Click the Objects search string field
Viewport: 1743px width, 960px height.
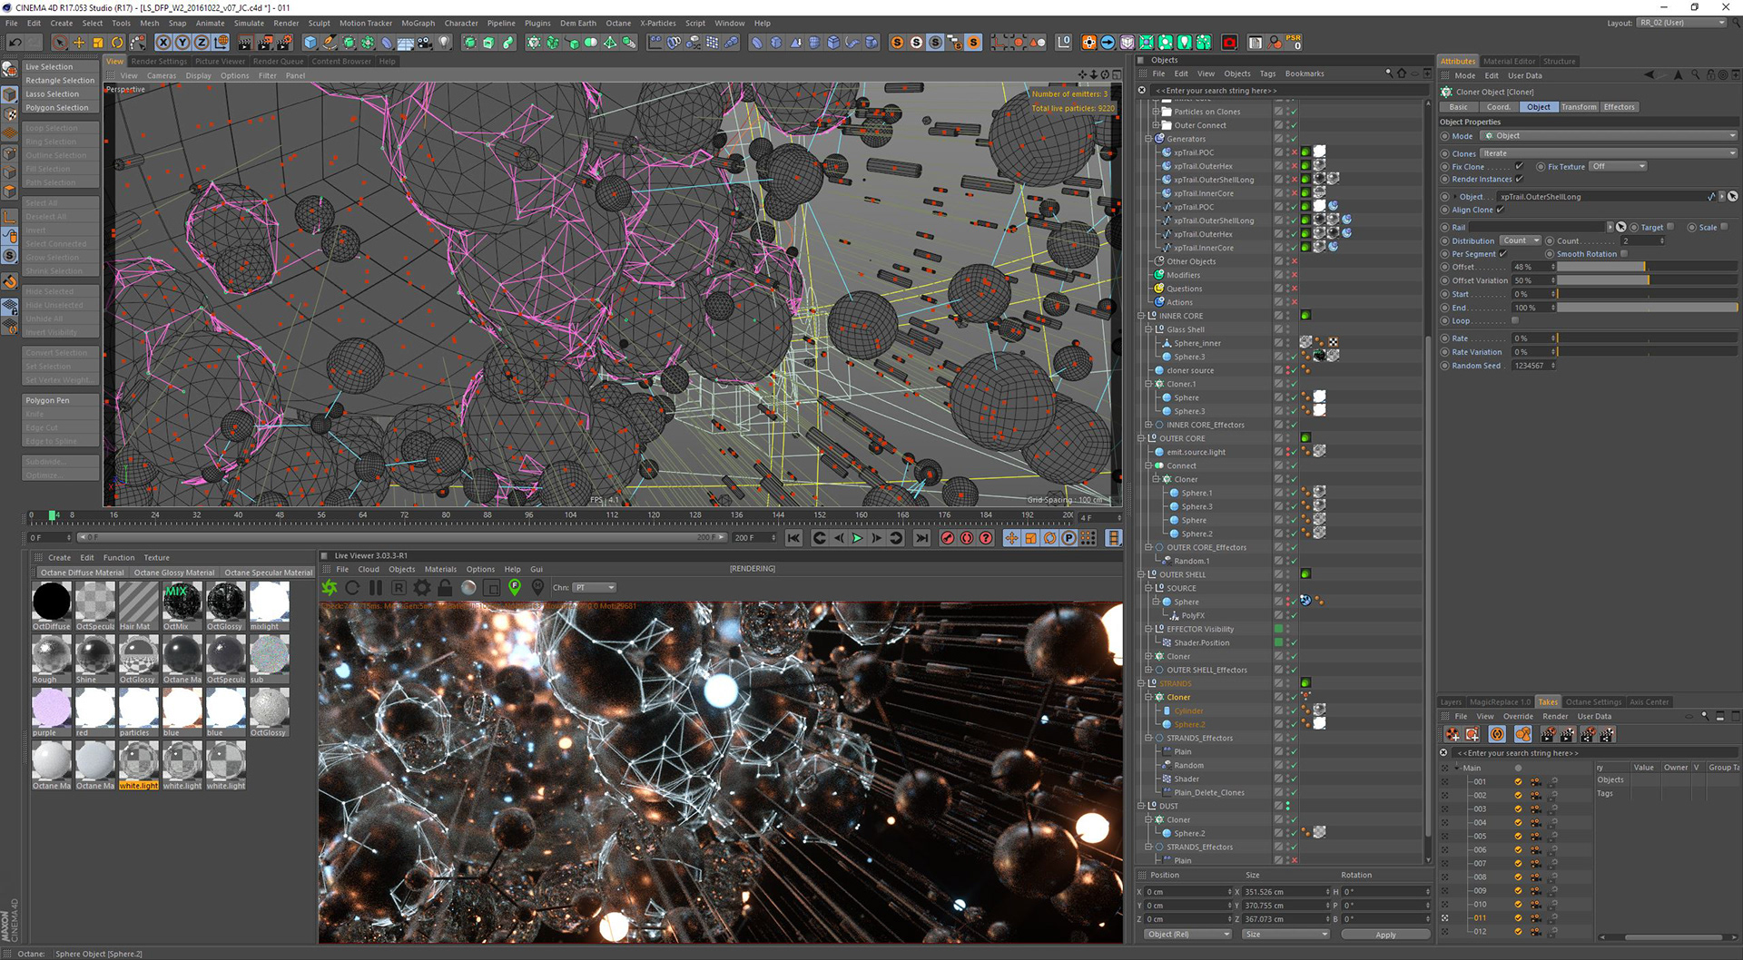click(1289, 91)
